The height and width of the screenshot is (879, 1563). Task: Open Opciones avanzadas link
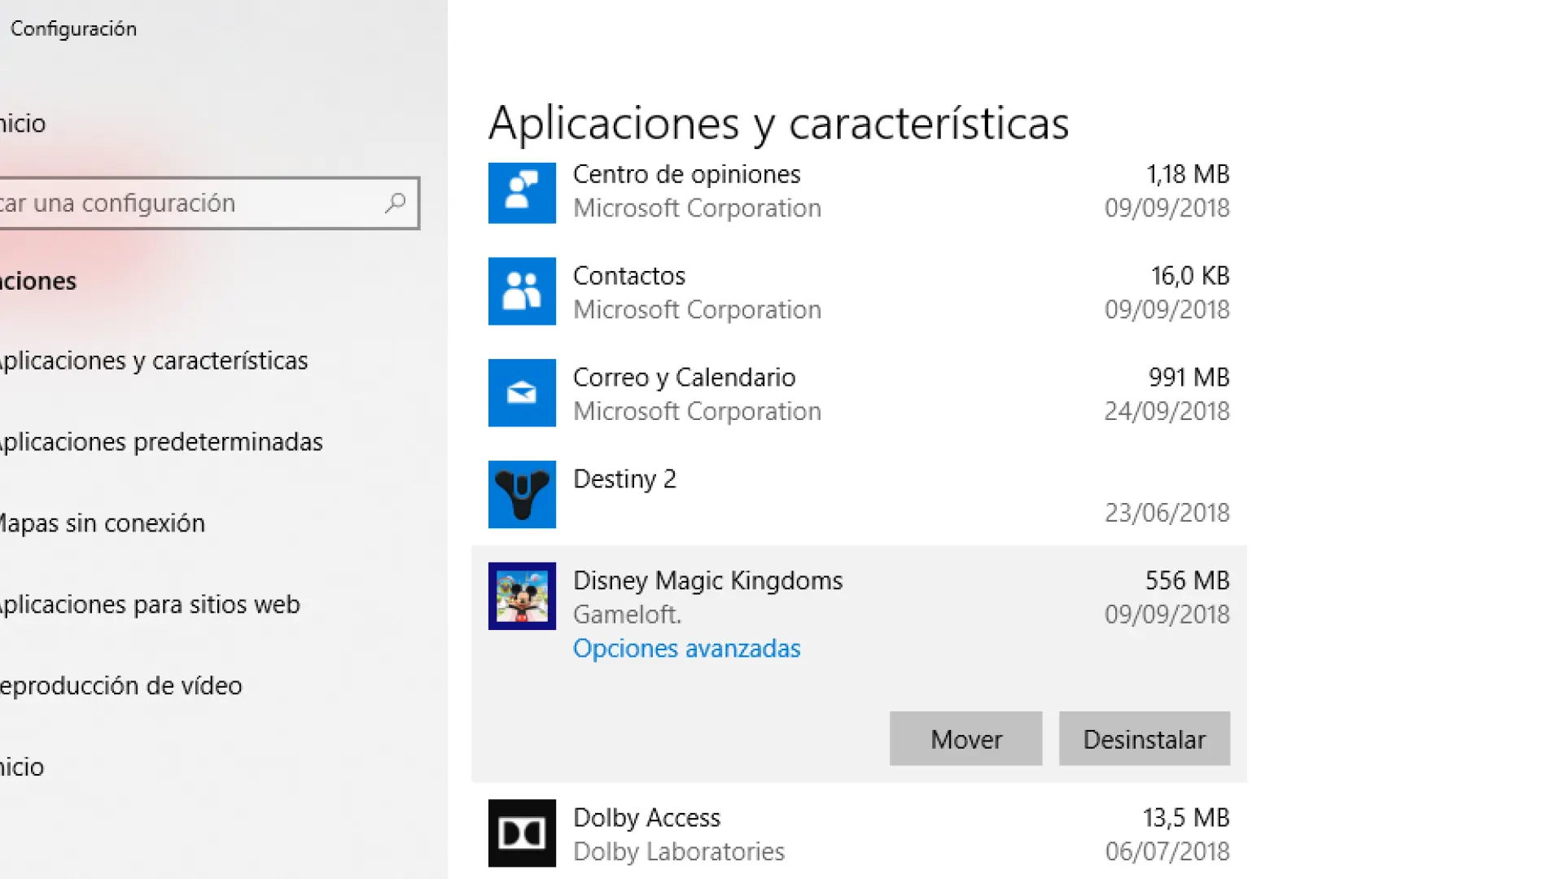point(686,649)
